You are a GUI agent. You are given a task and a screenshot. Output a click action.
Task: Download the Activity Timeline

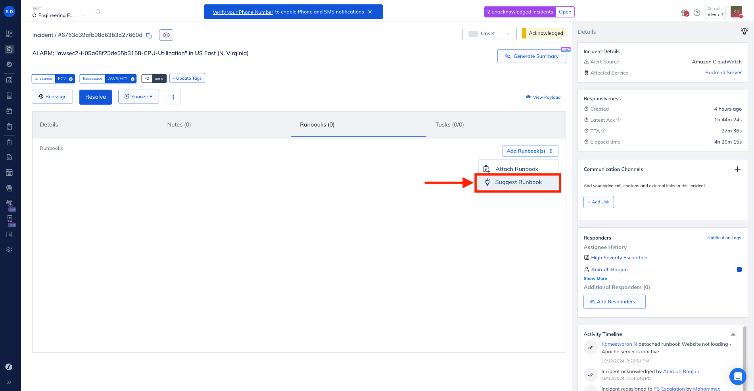pyautogui.click(x=733, y=334)
